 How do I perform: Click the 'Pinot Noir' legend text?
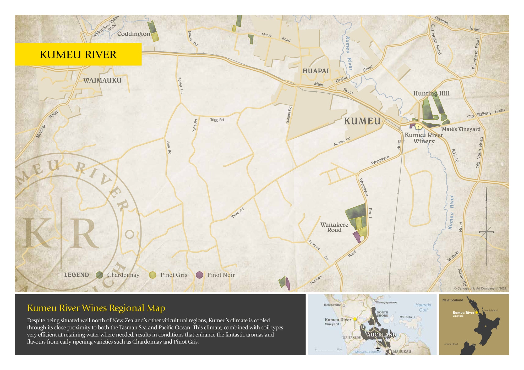221,275
